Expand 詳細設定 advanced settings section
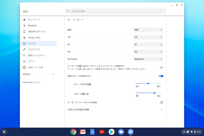 [39, 74]
